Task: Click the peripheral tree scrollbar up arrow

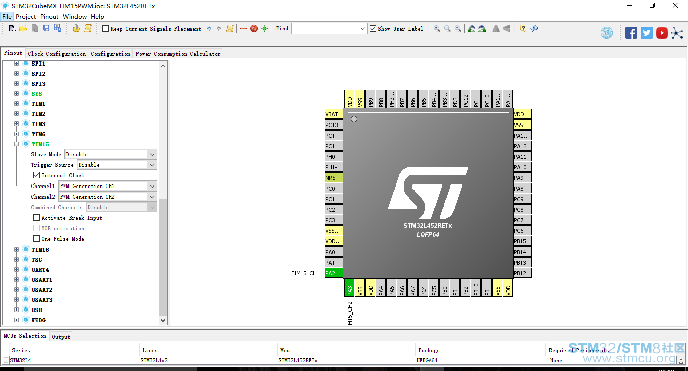Action: [x=163, y=65]
